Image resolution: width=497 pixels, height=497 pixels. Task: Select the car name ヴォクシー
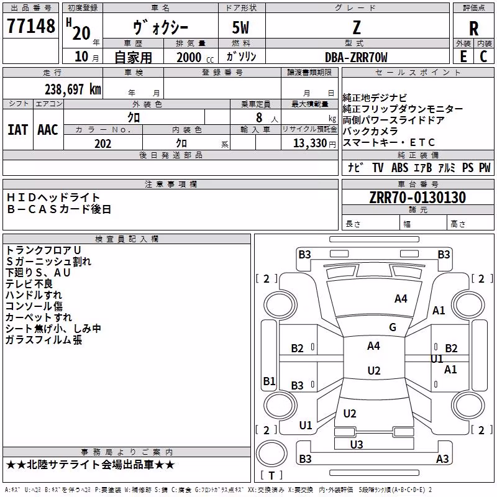[x=160, y=27]
